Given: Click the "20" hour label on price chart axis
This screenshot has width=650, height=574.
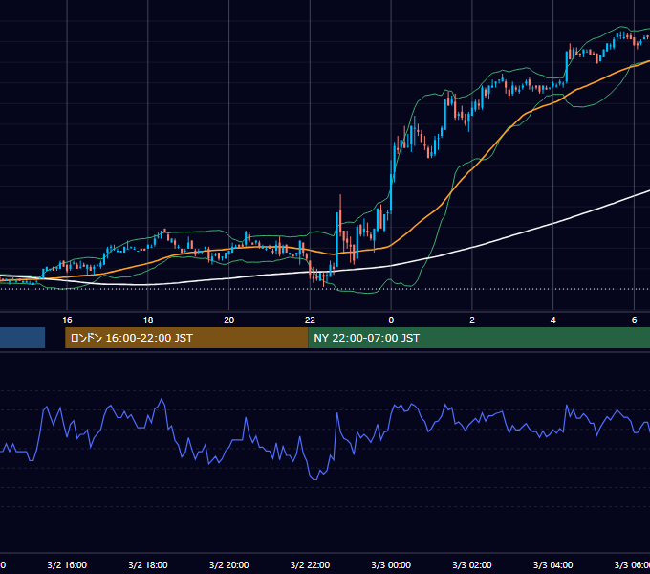Looking at the screenshot, I should click(x=228, y=320).
